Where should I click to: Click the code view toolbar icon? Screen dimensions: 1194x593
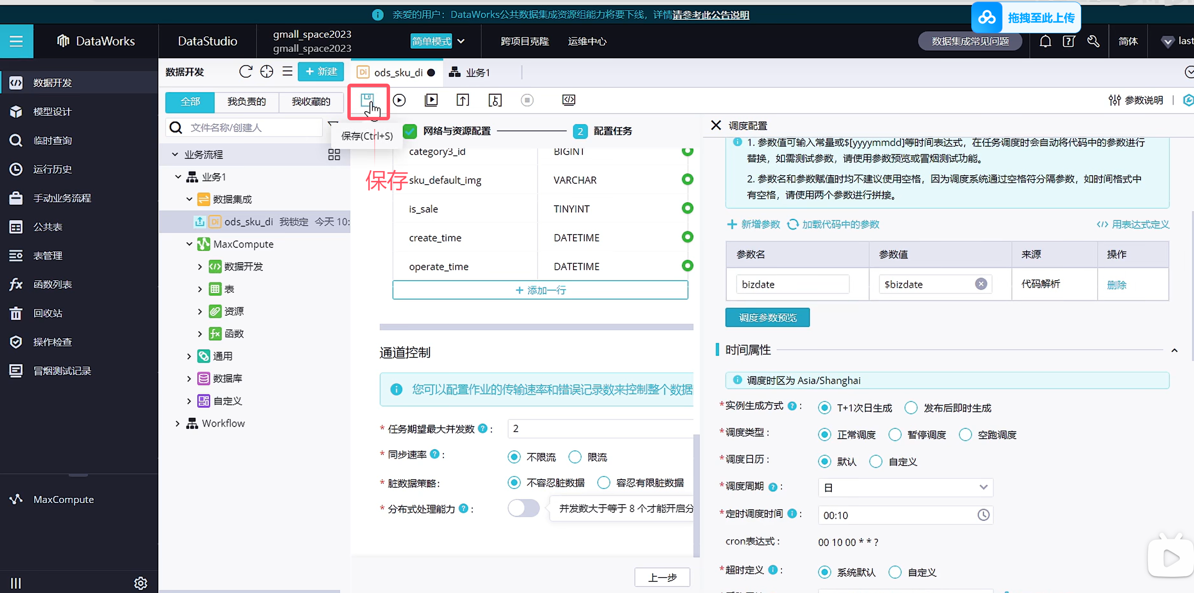tap(569, 100)
